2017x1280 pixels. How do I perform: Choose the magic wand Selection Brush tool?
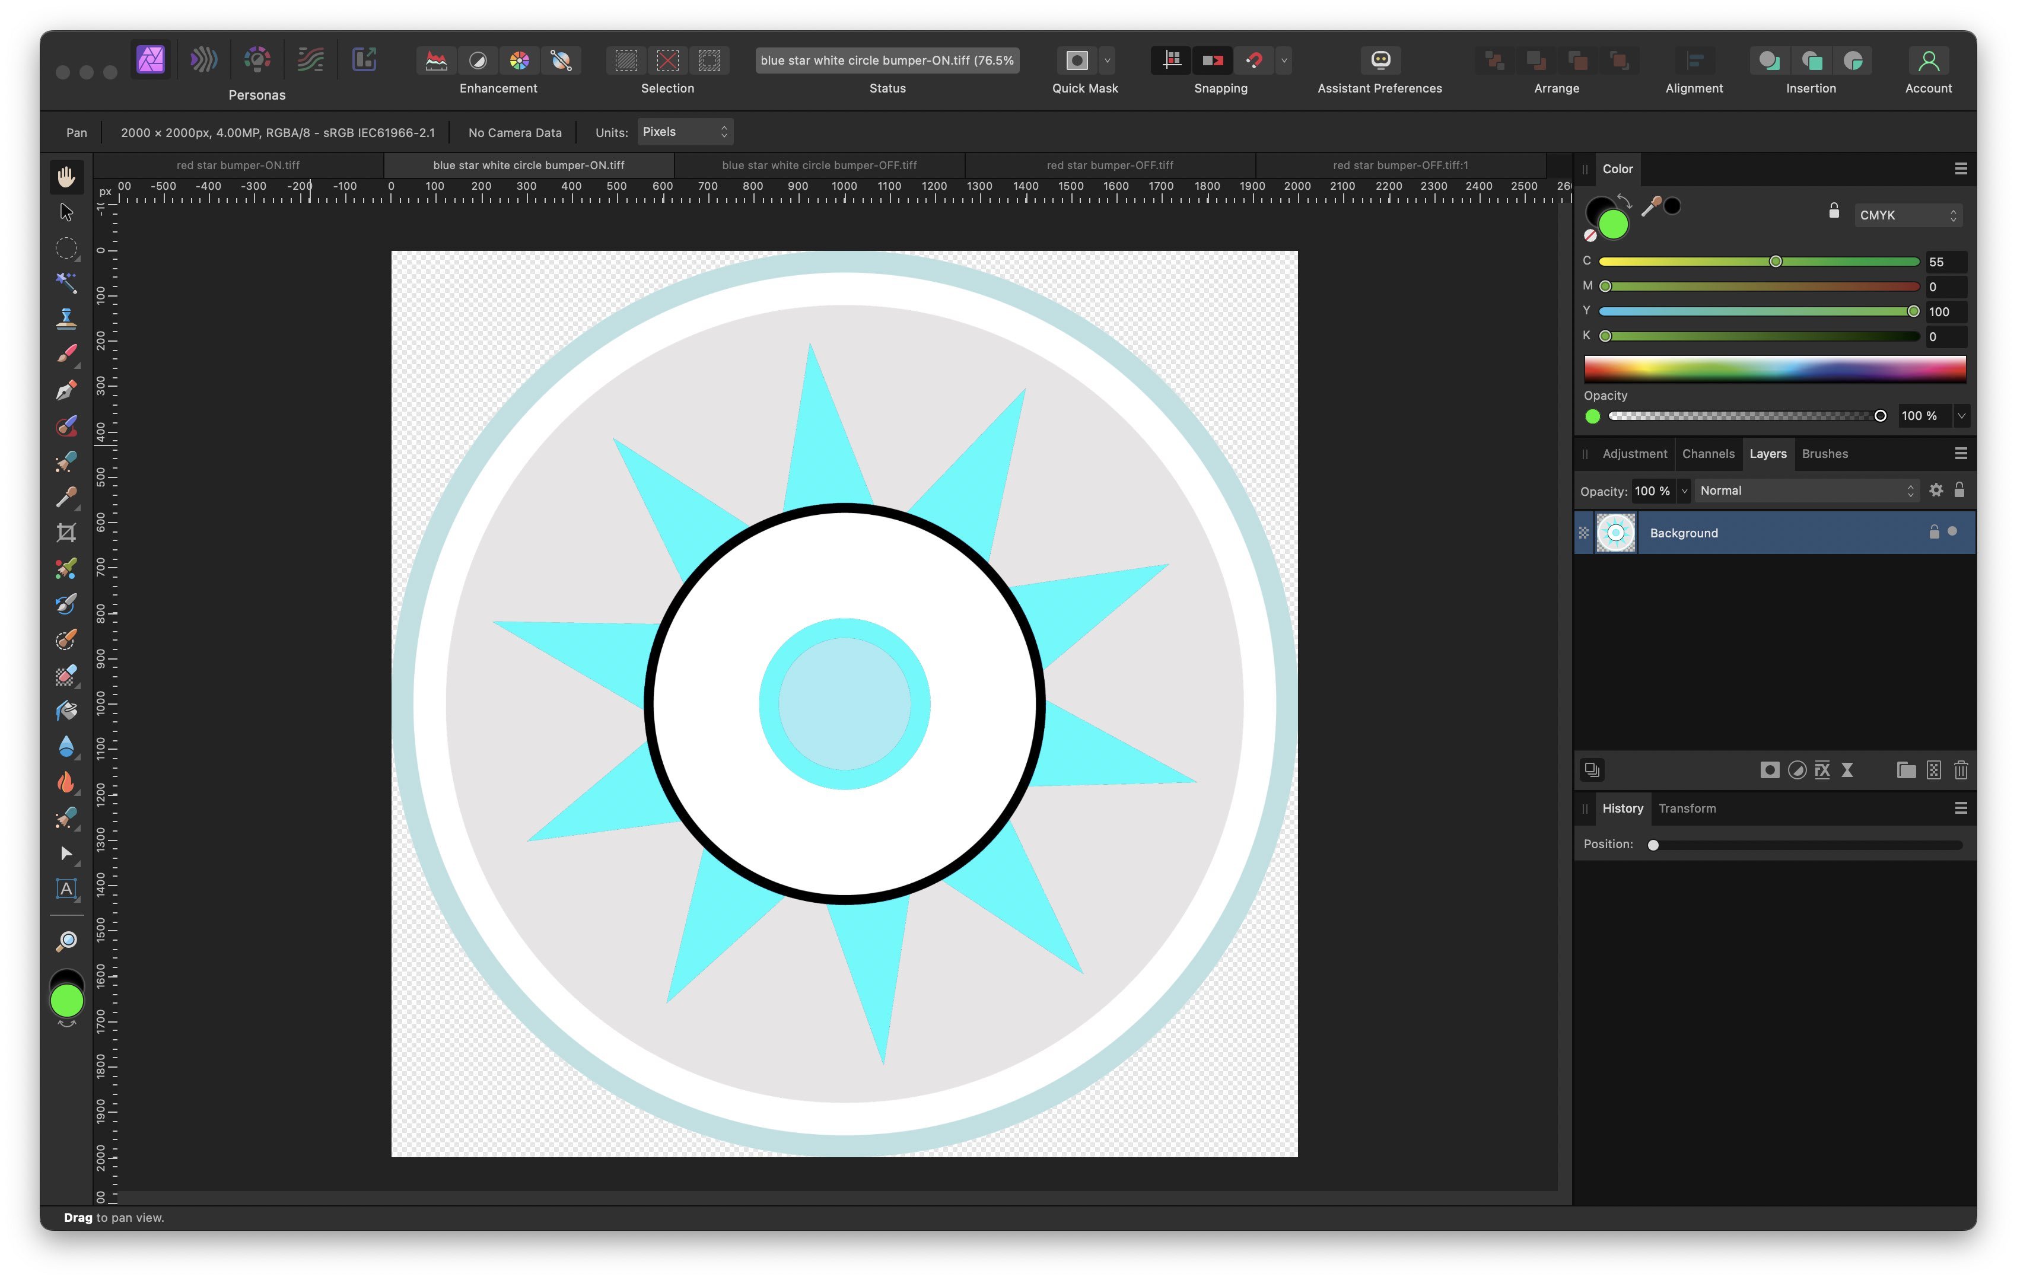click(x=66, y=283)
